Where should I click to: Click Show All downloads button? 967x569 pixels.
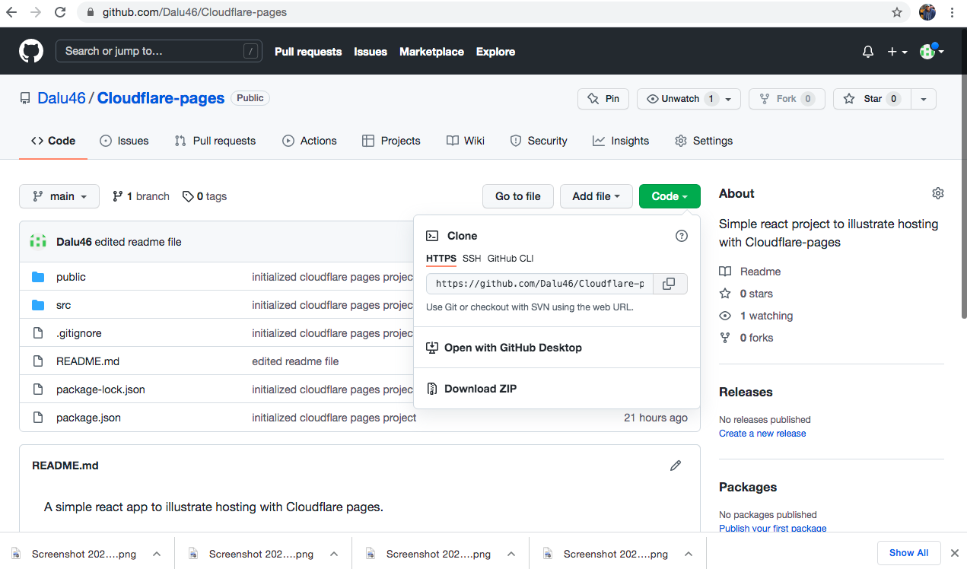point(909,553)
